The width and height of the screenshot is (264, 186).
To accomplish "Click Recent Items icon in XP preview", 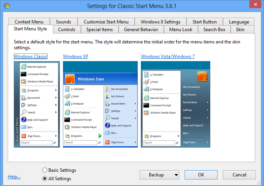I will (107, 103).
